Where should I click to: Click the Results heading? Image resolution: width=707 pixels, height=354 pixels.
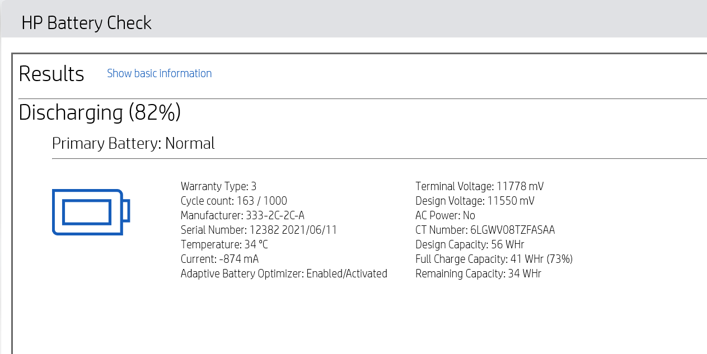(x=51, y=73)
